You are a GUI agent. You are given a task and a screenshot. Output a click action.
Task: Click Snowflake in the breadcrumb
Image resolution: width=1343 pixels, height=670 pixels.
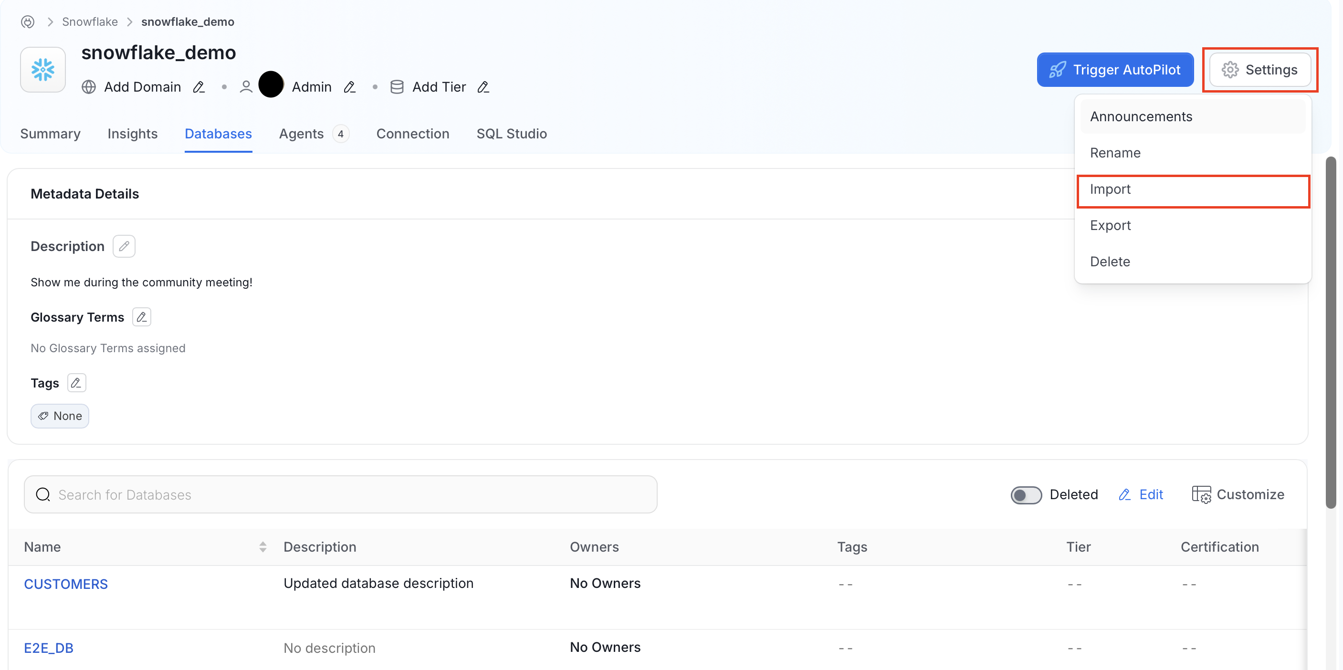[x=90, y=22]
